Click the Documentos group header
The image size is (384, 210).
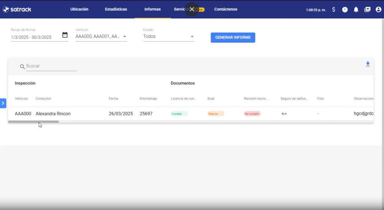[x=183, y=83]
